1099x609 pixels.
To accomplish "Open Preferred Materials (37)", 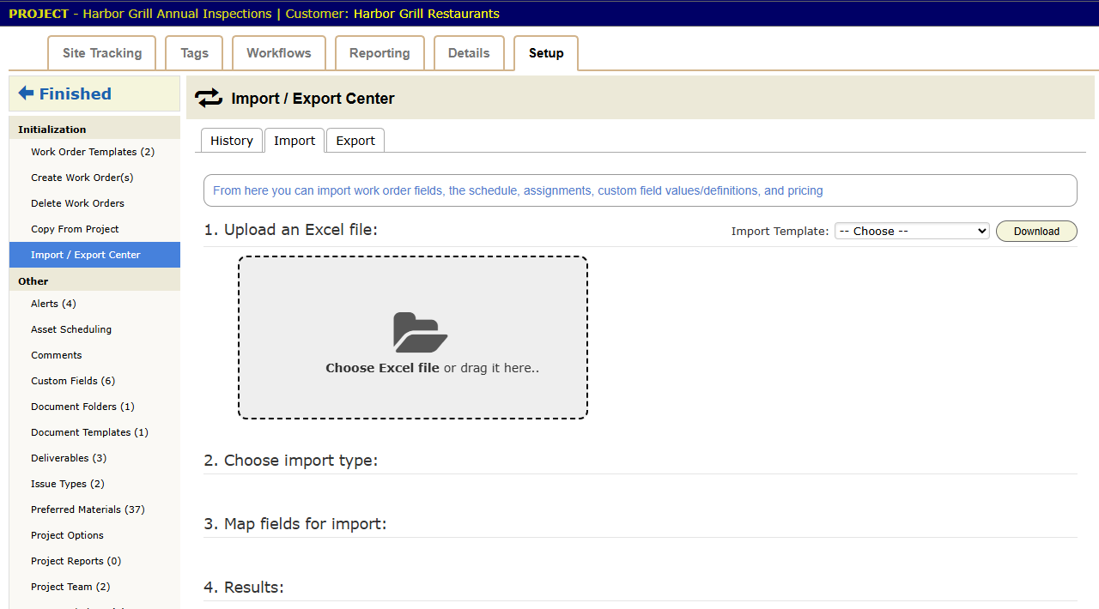I will [x=94, y=510].
